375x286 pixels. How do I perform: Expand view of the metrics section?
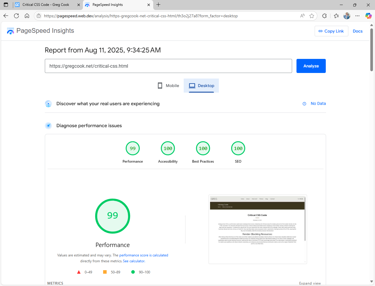coord(310,283)
